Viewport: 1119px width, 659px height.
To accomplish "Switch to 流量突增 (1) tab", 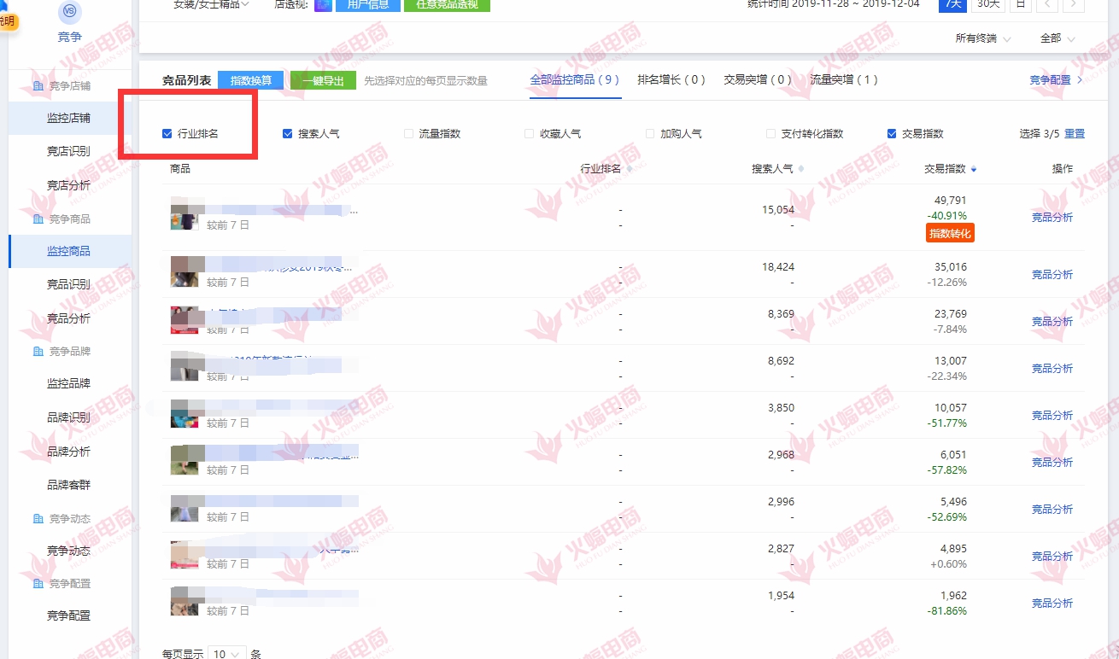I will 844,80.
